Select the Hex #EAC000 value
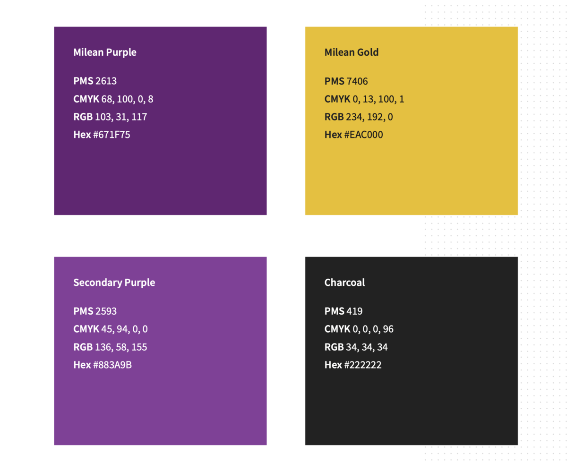 tap(353, 135)
